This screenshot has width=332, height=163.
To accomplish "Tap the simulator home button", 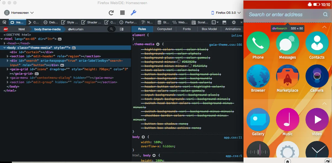I will coord(287,161).
